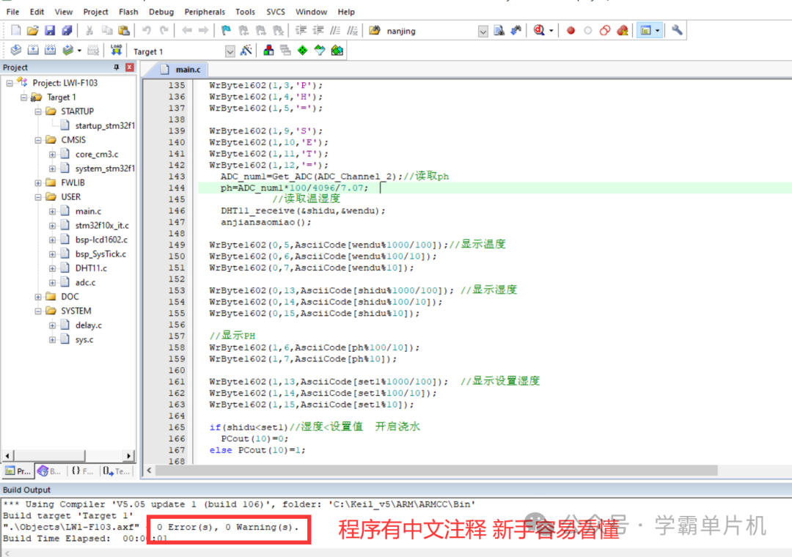This screenshot has width=792, height=557.
Task: Click the Batch Build icon
Action: coord(67,50)
